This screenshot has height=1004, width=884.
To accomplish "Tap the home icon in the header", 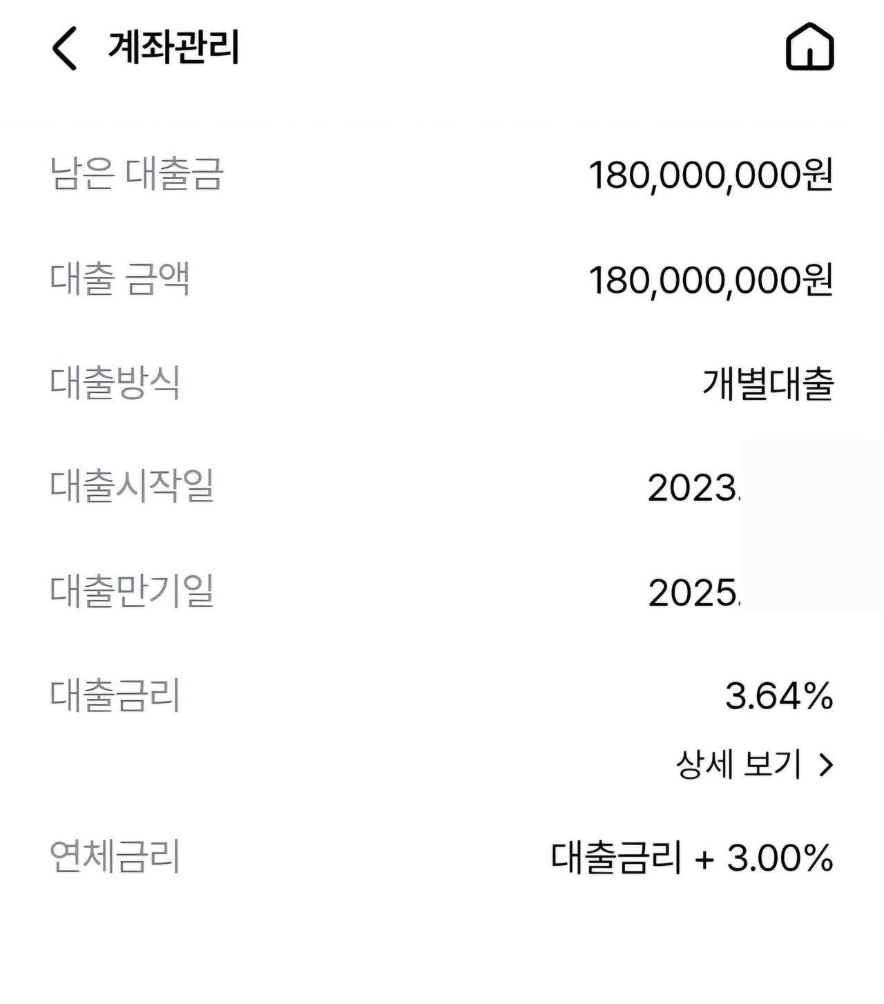I will pyautogui.click(x=809, y=47).
